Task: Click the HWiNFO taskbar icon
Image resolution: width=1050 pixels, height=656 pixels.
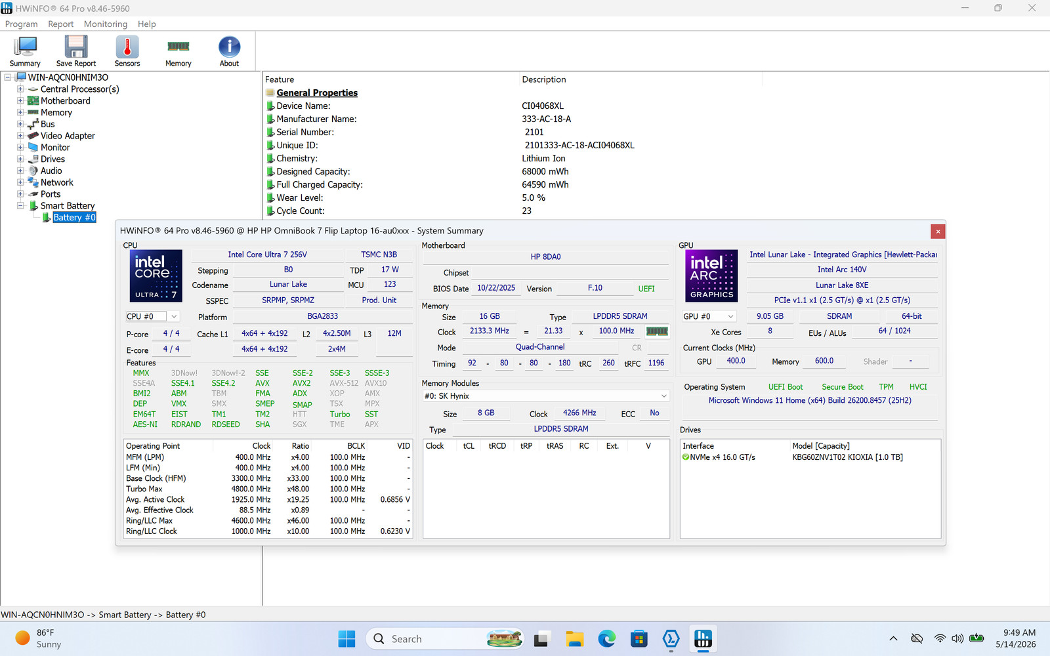Action: [x=703, y=639]
